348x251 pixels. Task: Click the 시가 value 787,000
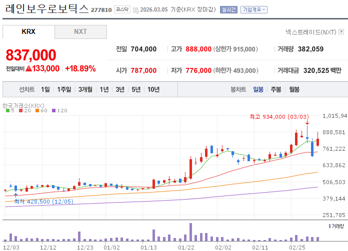click(143, 70)
